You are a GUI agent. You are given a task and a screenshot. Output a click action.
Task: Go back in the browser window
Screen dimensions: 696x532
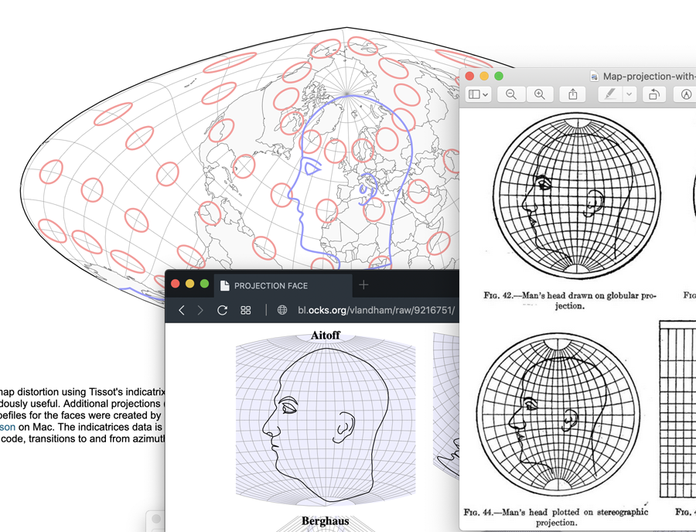pos(182,310)
